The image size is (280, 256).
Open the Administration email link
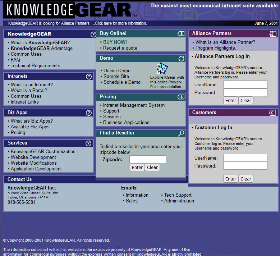[x=179, y=201]
